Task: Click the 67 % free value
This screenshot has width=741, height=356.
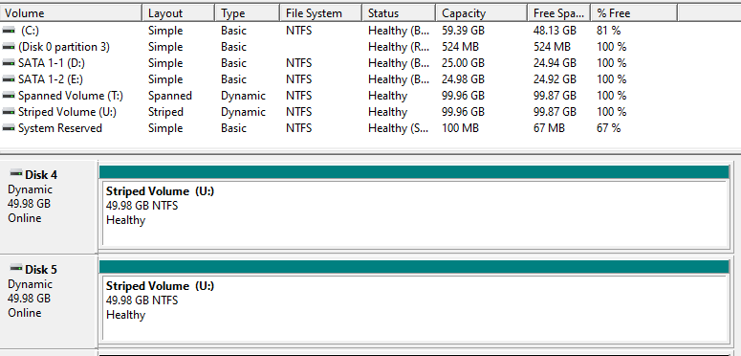Action: pos(609,128)
